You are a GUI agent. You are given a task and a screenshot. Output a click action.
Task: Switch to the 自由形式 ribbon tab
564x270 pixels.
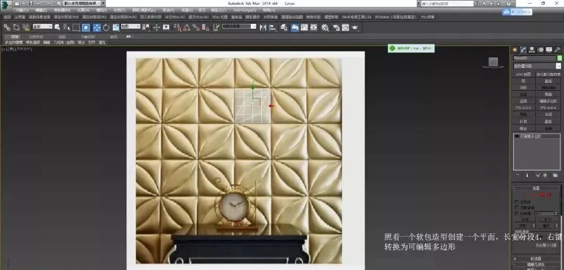pos(36,36)
